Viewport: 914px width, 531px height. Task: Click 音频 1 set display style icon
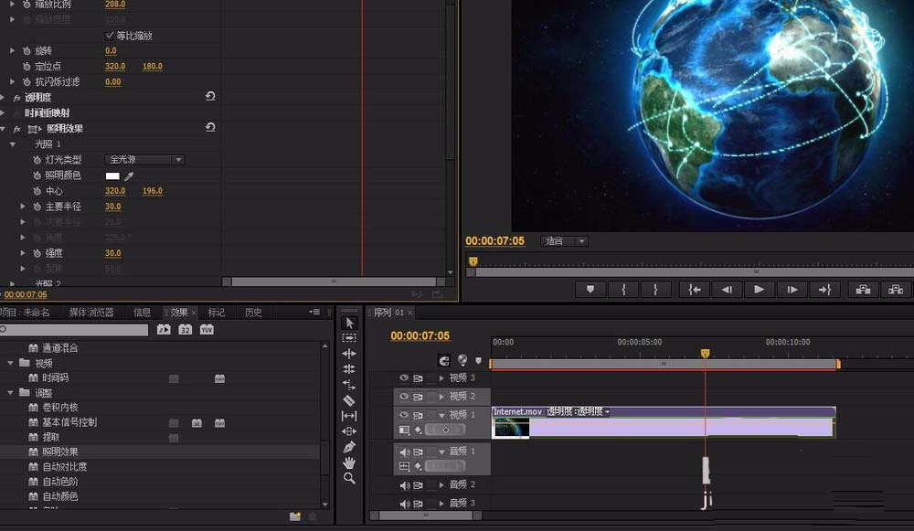coord(404,466)
